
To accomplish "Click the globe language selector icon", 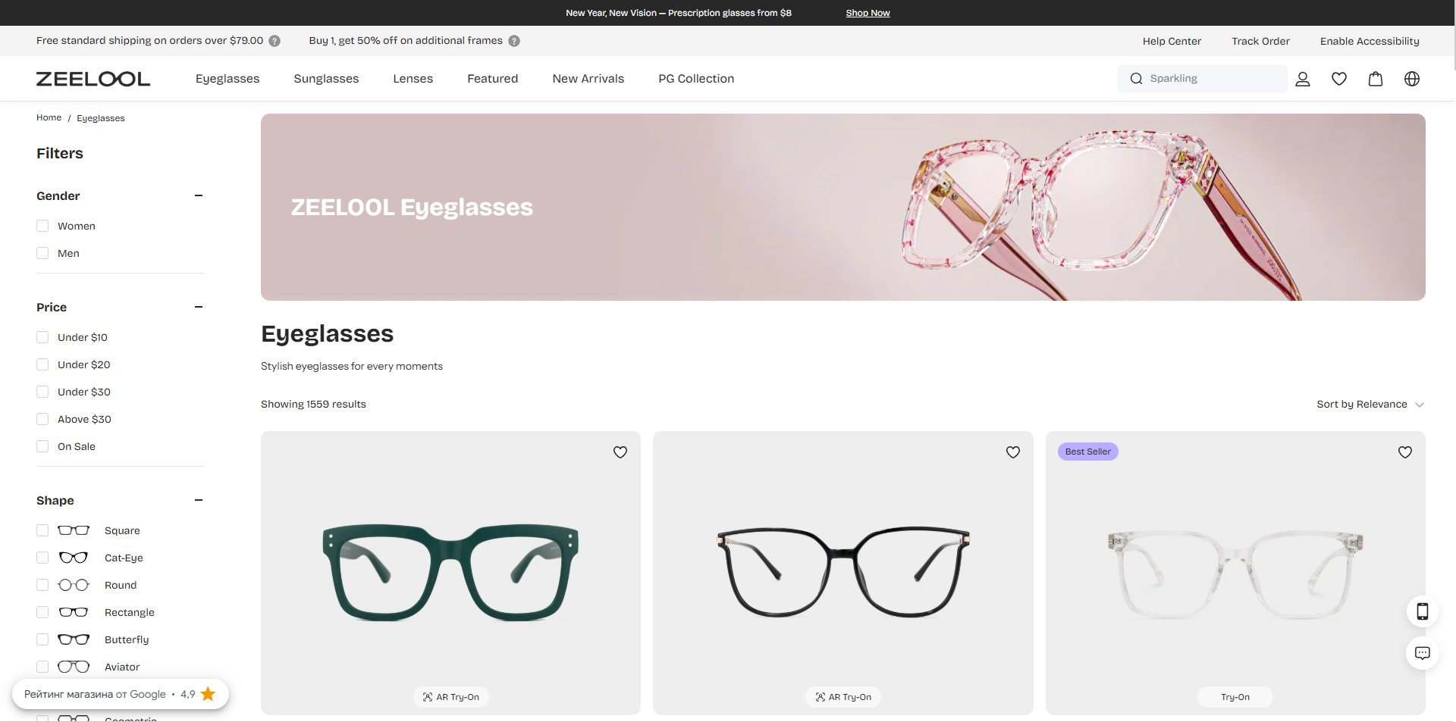I will (1412, 79).
